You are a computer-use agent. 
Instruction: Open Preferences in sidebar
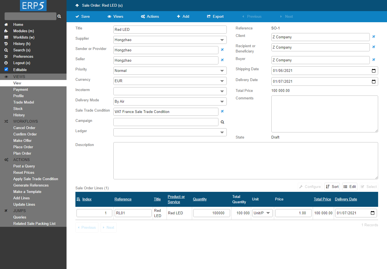pos(23,56)
